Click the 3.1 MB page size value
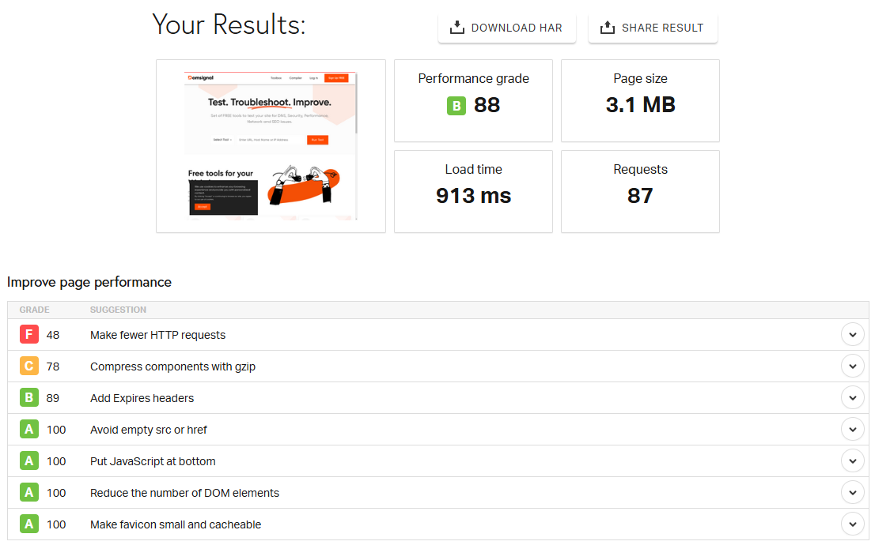This screenshot has width=875, height=545. pyautogui.click(x=641, y=105)
